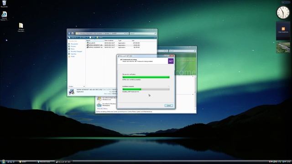Screen dimensions: 292x164
Task: Open Documents in Favorite Links
Action: (x=73, y=44)
